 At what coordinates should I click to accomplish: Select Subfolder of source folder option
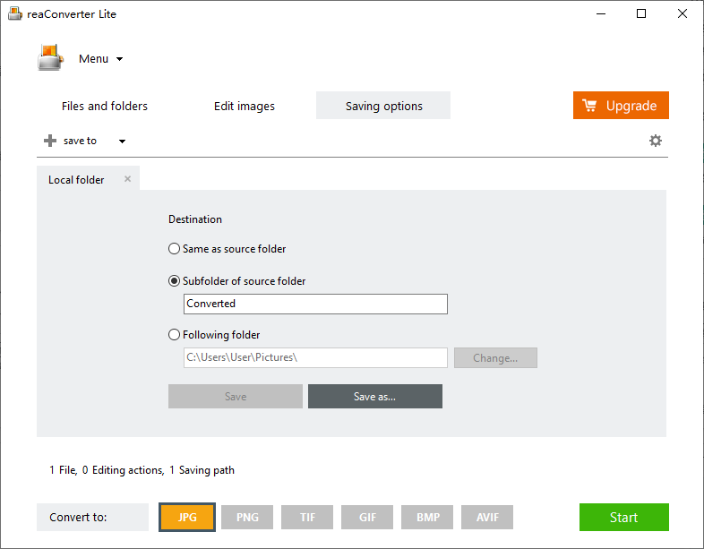point(236,281)
